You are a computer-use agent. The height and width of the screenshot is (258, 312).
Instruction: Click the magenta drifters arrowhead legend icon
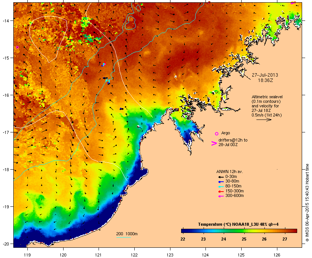[x=214, y=143]
